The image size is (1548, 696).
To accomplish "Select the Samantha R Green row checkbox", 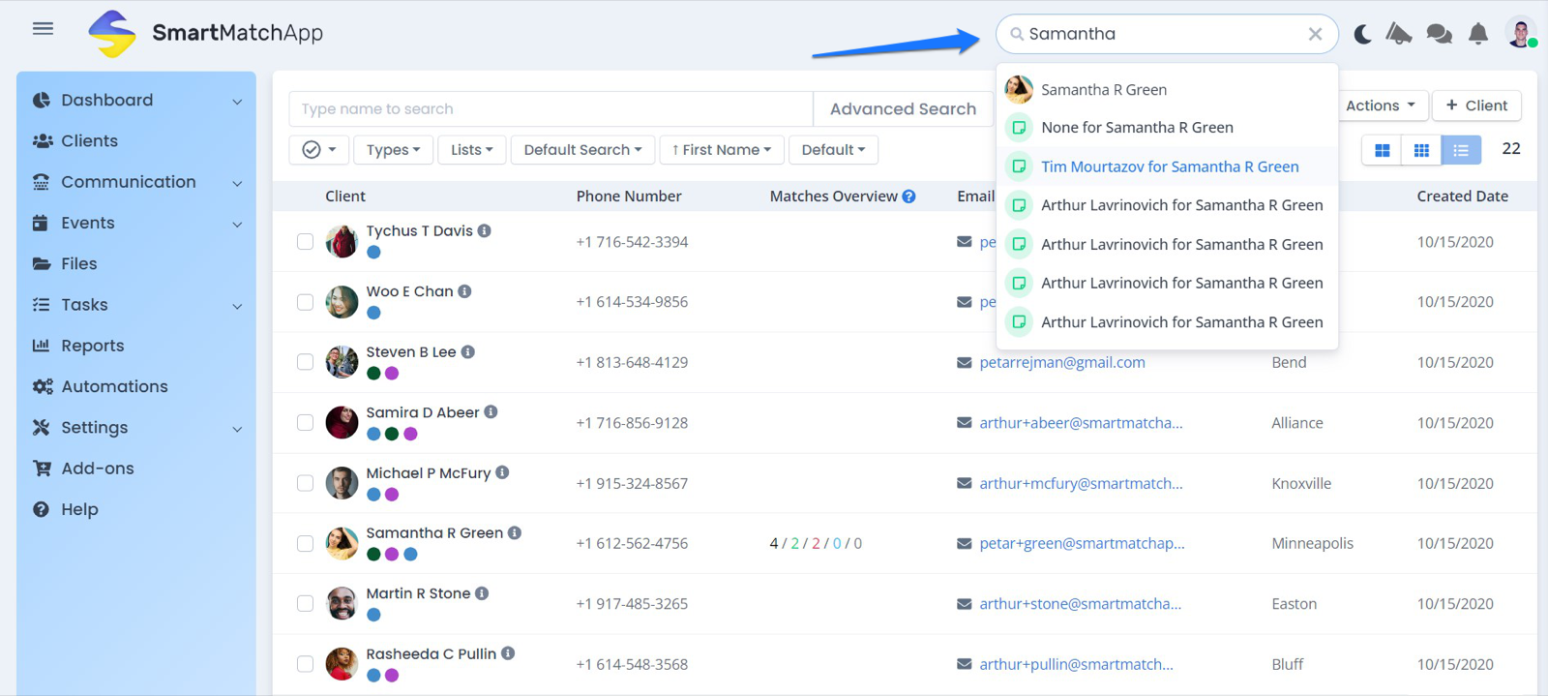I will tap(305, 544).
